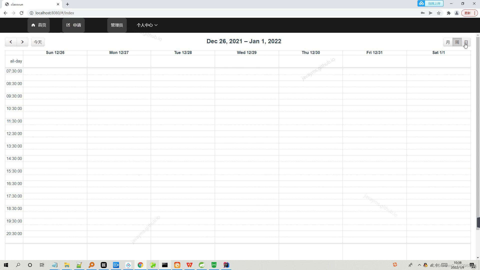
Task: Open Cortana circle icon
Action: (x=30, y=265)
